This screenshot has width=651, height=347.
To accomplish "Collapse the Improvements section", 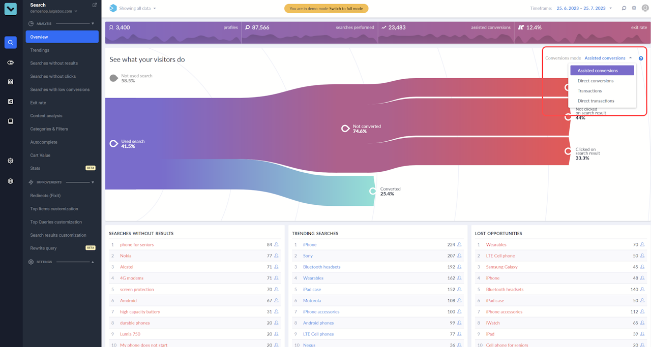I will click(93, 182).
